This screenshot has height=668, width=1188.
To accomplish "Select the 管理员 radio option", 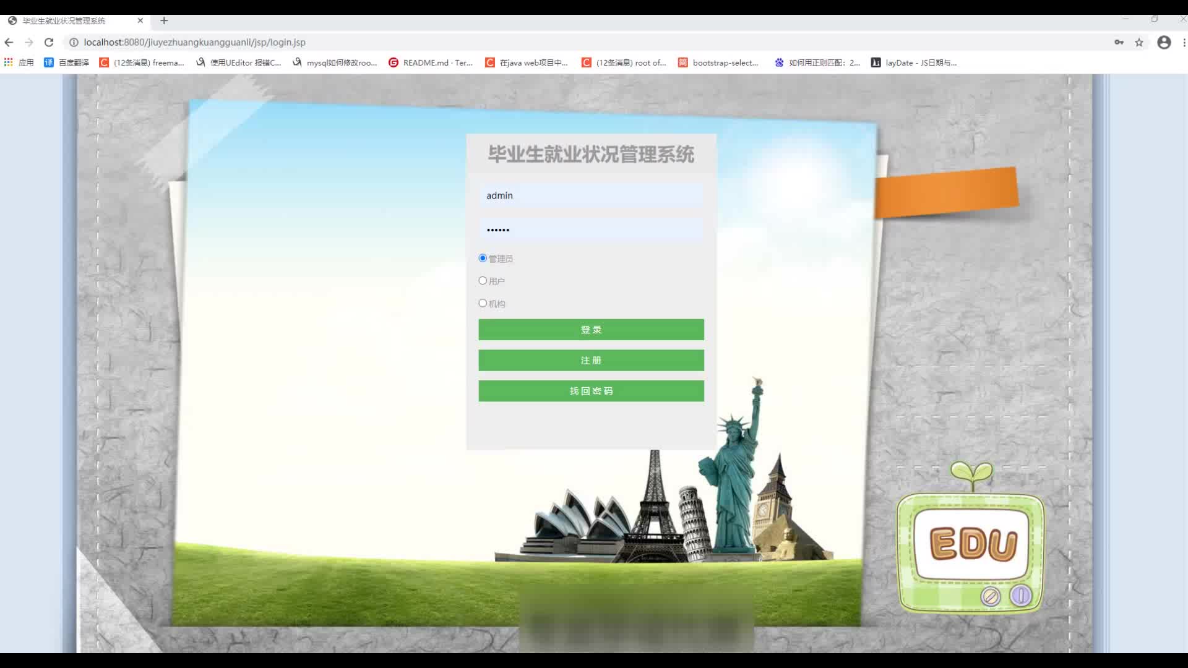I will click(483, 258).
